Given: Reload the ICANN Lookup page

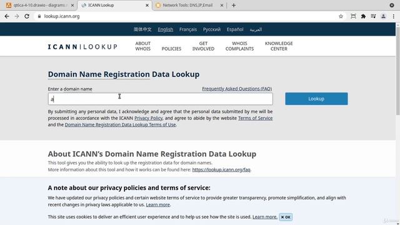Looking at the screenshot, I should (27, 16).
